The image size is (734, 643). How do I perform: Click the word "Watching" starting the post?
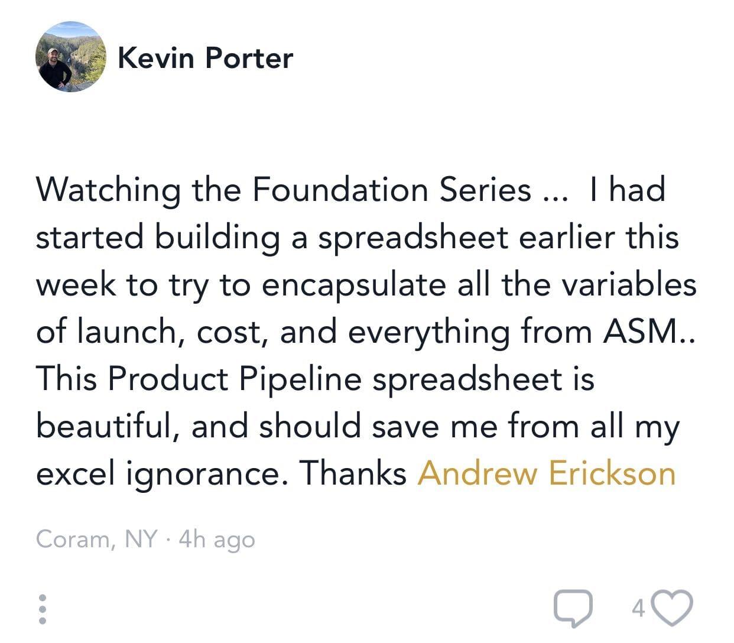click(108, 190)
